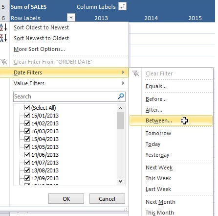The image size is (218, 216).
Task: Click the Cancel button
Action: coord(107,199)
